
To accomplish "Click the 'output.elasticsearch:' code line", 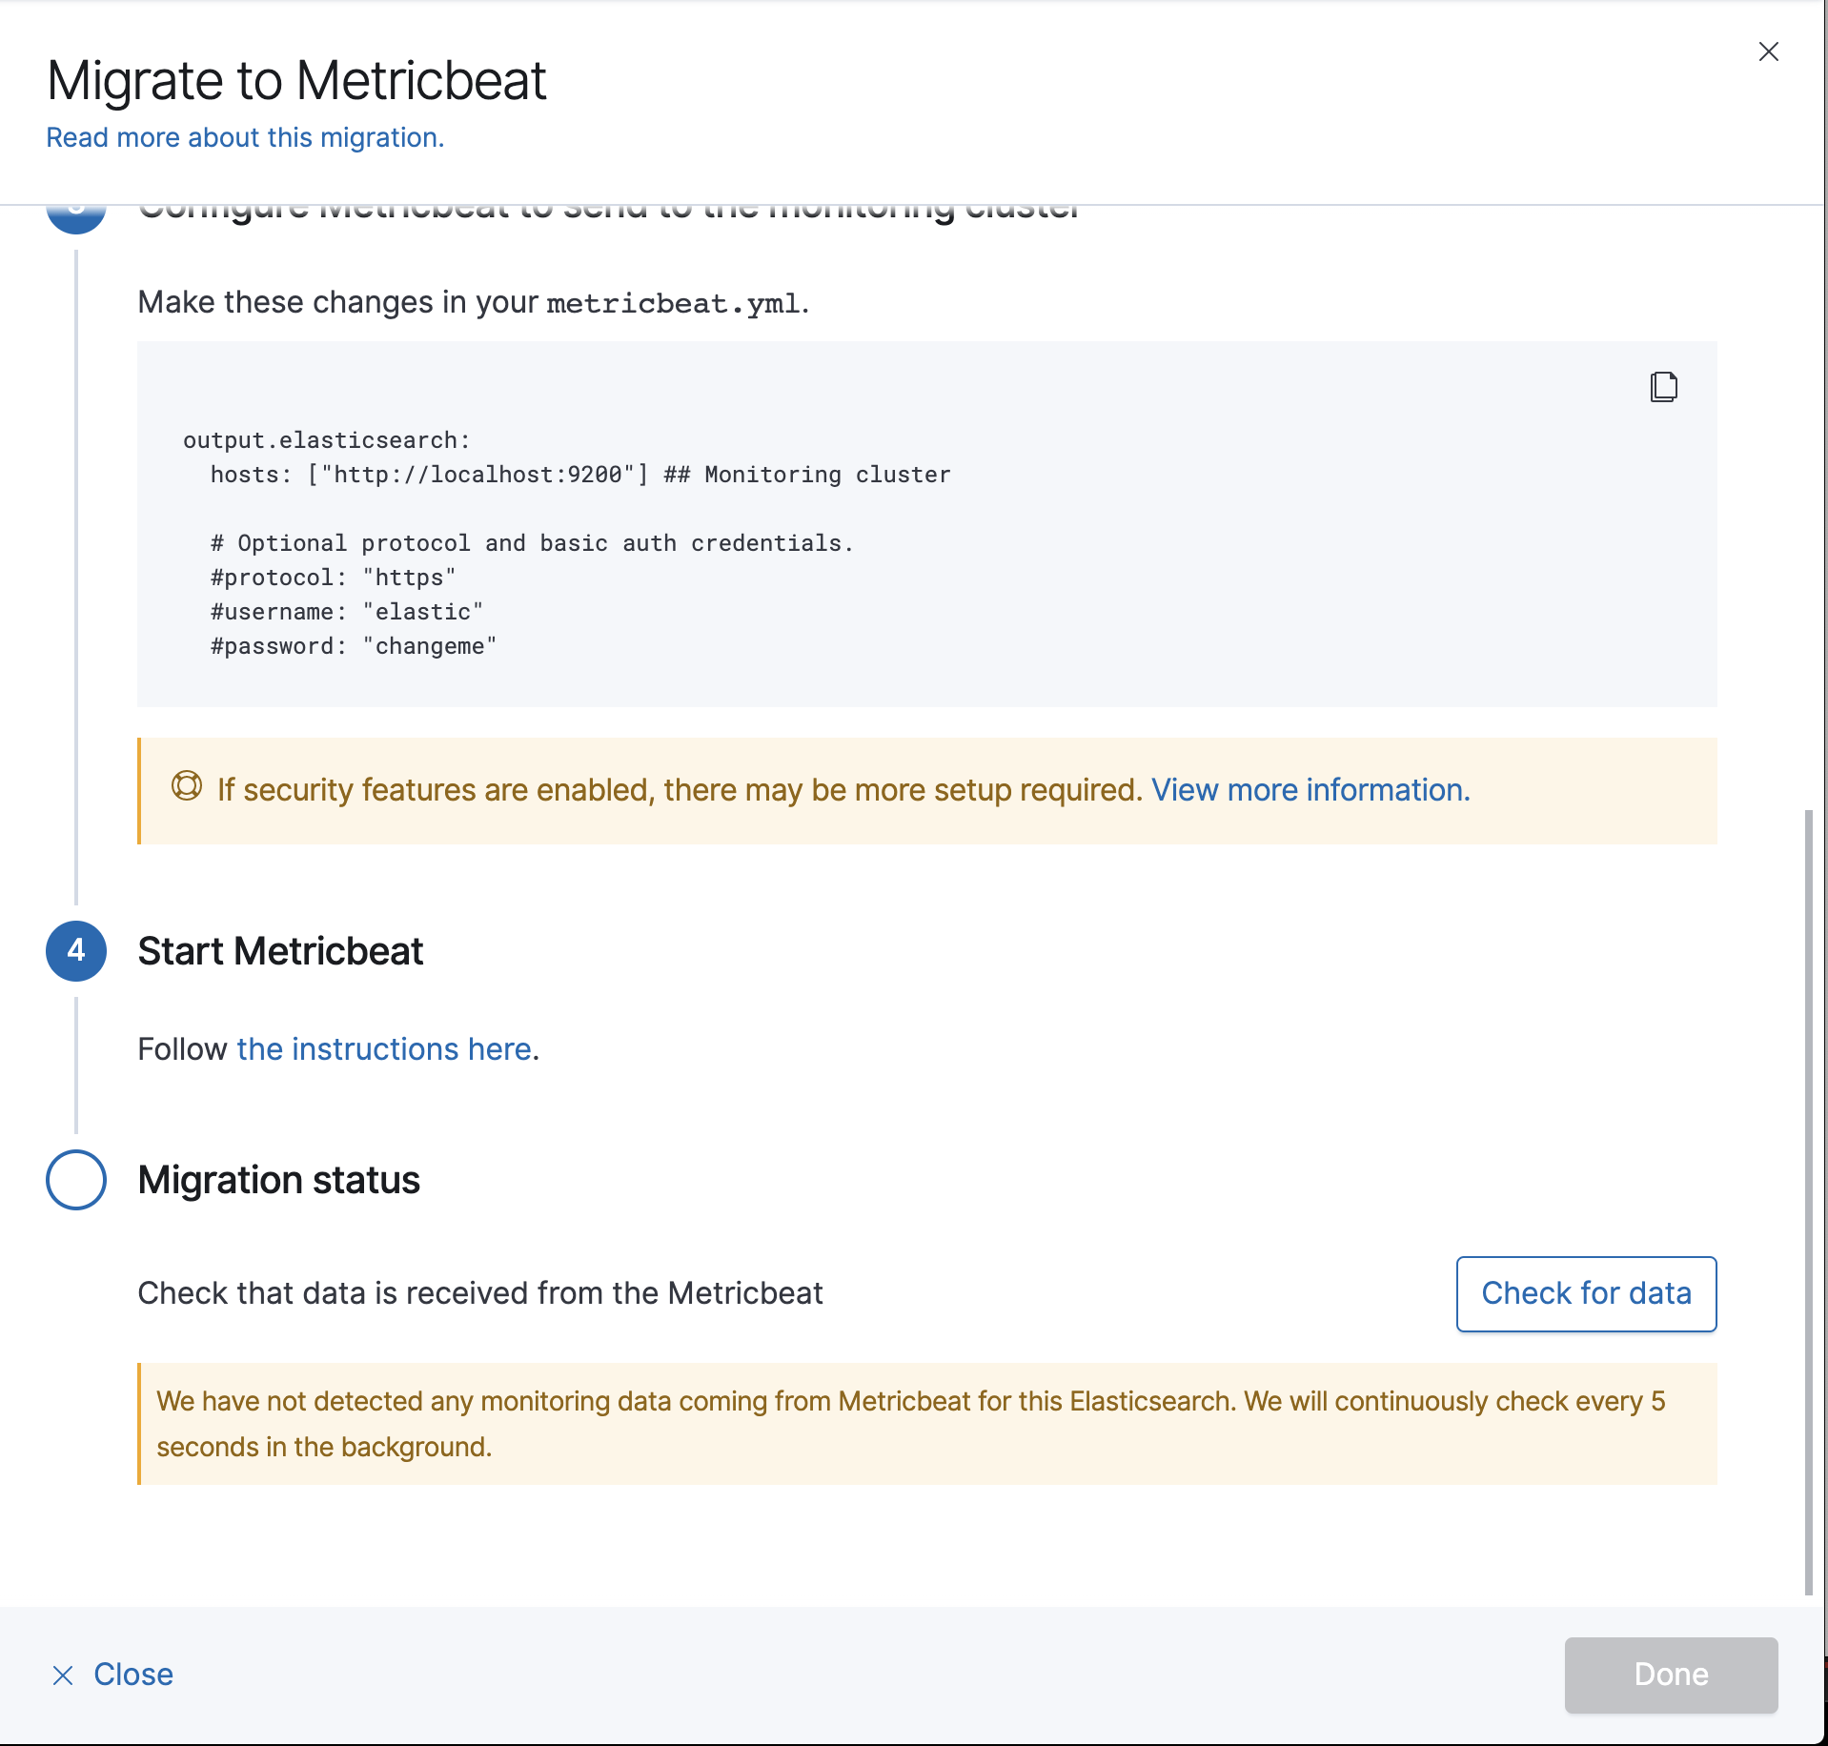I will point(327,440).
